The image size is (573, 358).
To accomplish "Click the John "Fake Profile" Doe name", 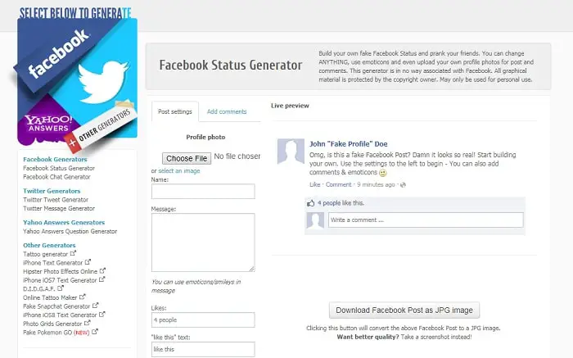I will tap(348, 144).
